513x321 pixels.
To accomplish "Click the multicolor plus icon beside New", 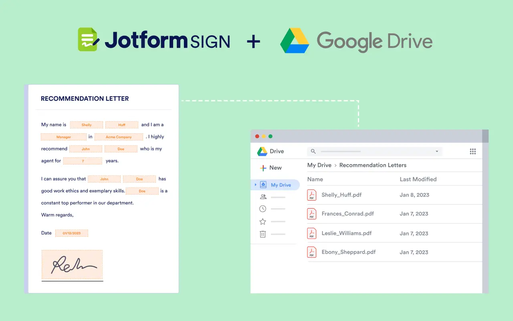I will point(263,168).
